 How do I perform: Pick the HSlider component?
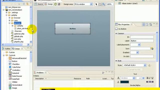[x=15, y=82]
